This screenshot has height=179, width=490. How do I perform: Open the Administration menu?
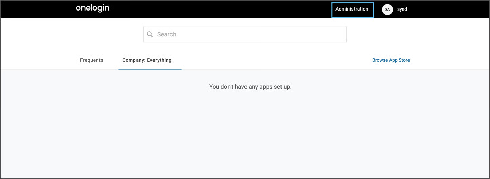[352, 9]
